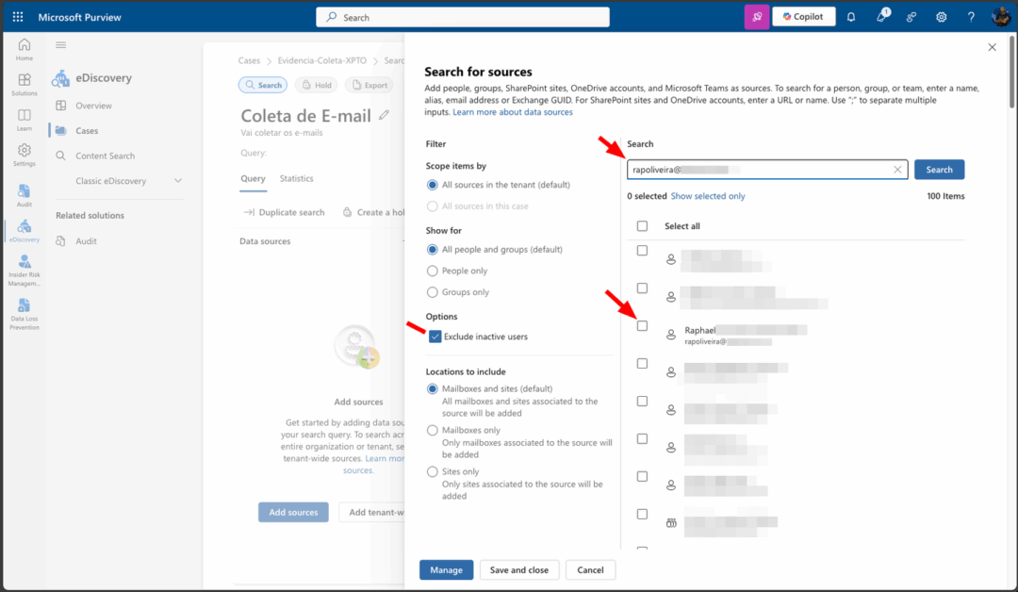Click Duplicate search command
The height and width of the screenshot is (592, 1018).
tap(285, 212)
